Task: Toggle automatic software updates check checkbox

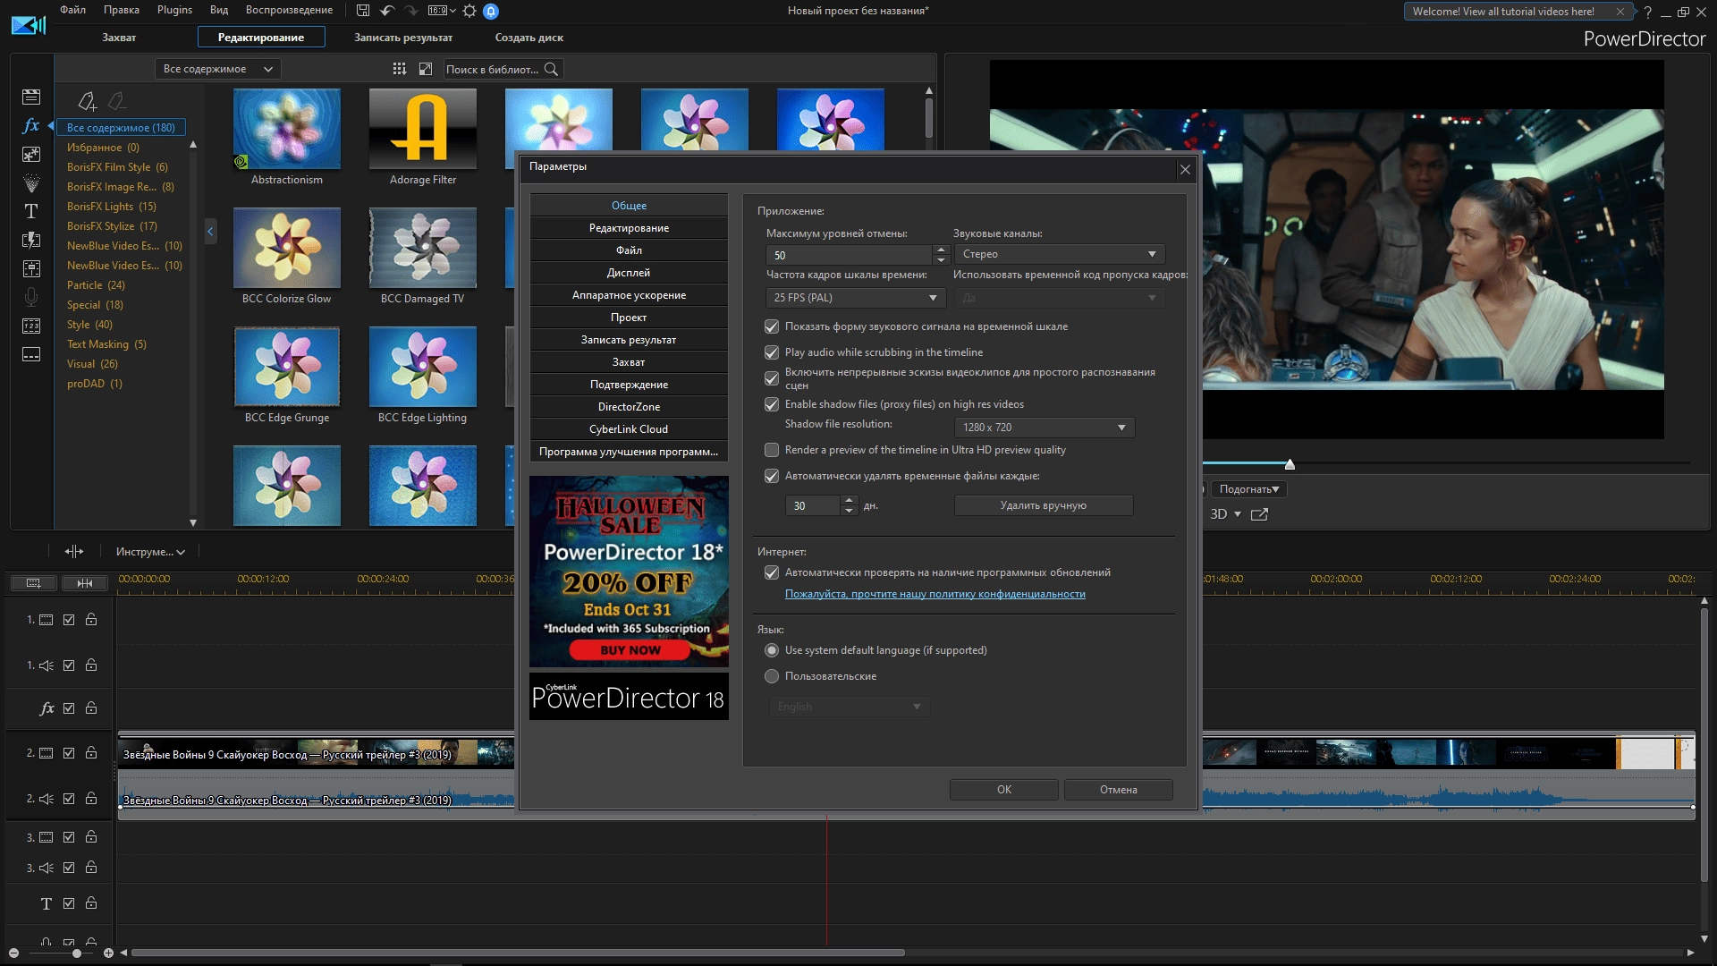Action: 772,572
